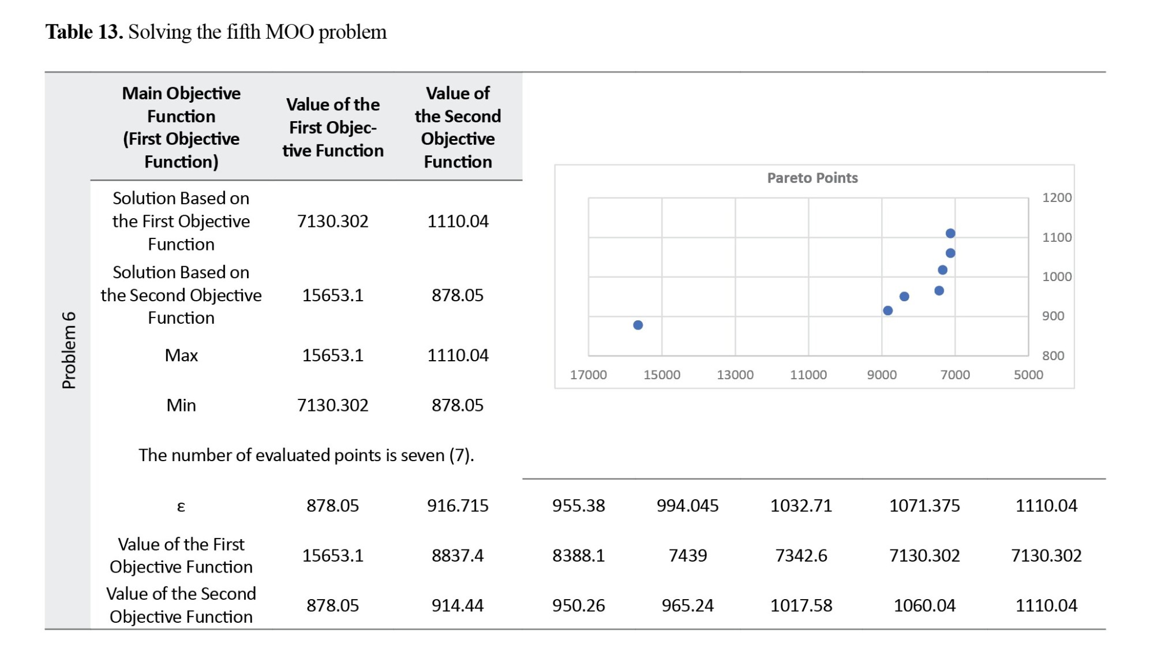Click the second objective value 1060.04
The height and width of the screenshot is (662, 1154).
pos(924,605)
